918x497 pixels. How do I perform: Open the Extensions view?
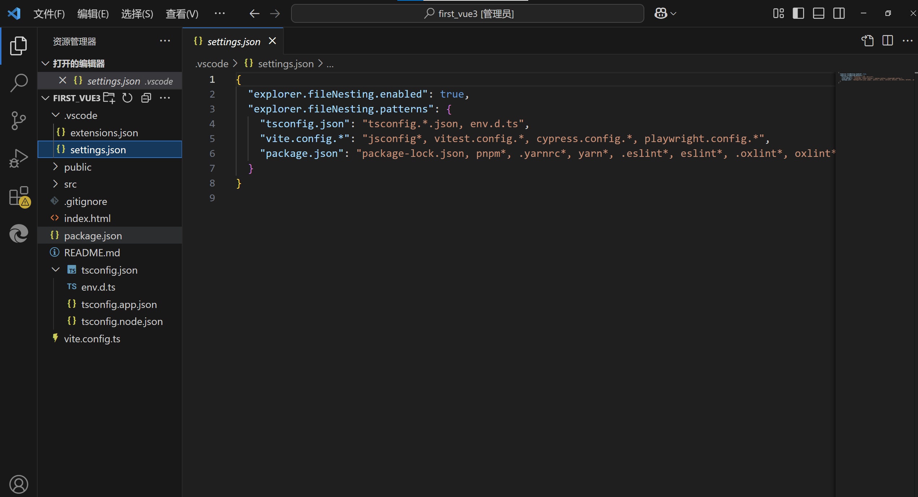tap(18, 196)
